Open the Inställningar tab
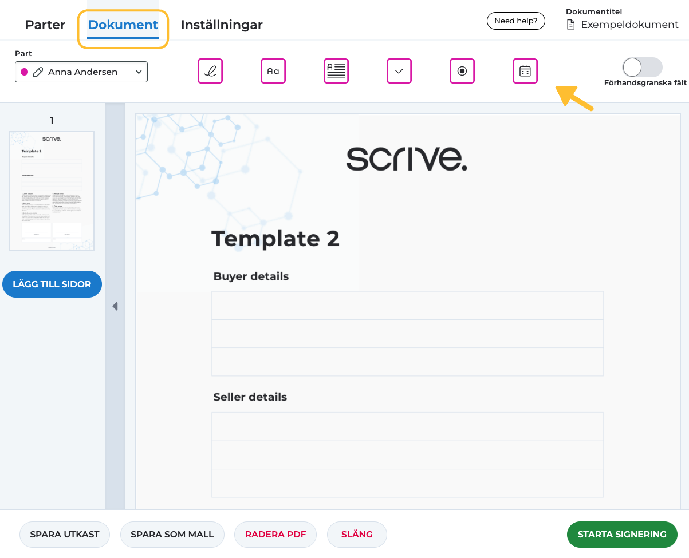689x558 pixels. click(x=222, y=25)
